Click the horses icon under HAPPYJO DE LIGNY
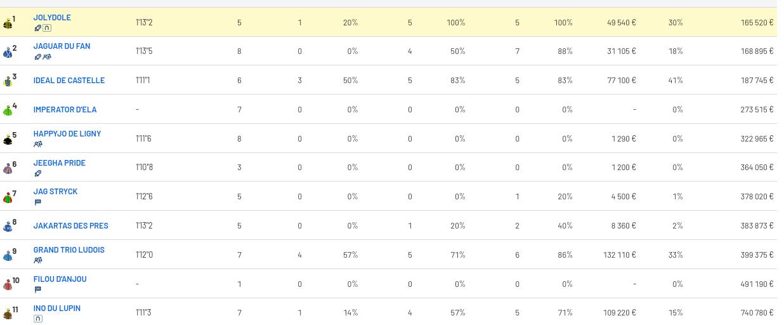Viewport: 784px width, 325px height. (x=38, y=144)
